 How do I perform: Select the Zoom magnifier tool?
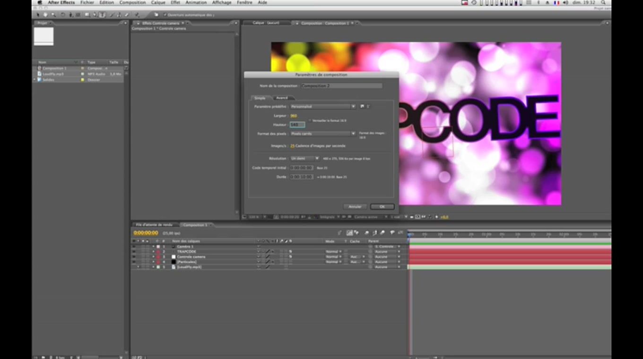click(52, 15)
